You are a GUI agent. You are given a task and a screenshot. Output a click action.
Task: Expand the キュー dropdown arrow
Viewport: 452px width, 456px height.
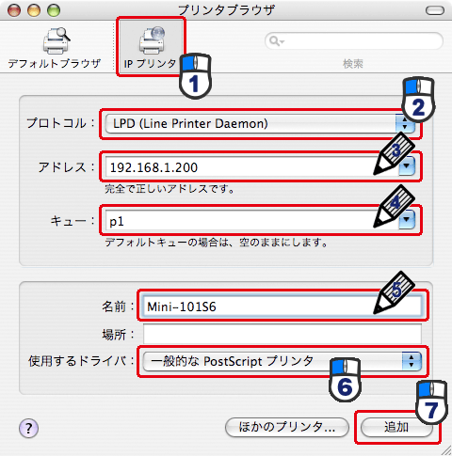[x=407, y=220]
